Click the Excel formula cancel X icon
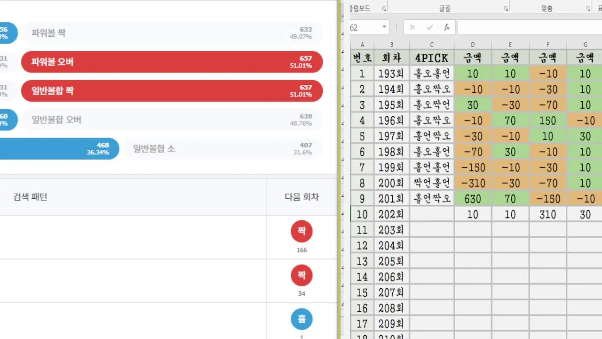The height and width of the screenshot is (339, 602). tap(412, 28)
